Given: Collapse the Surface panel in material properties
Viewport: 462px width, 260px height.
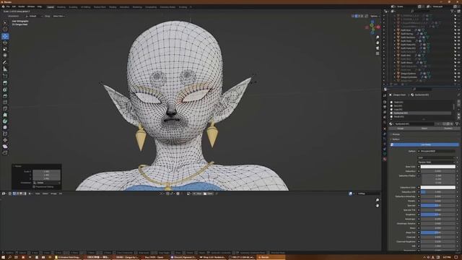Looking at the screenshot, I should [396, 139].
